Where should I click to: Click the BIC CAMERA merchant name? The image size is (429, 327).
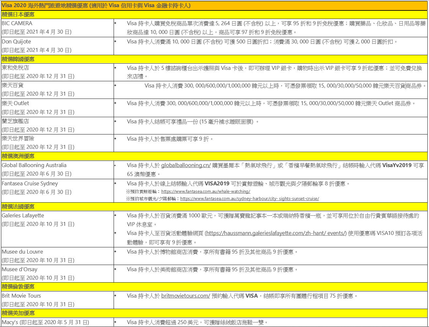click(x=17, y=23)
